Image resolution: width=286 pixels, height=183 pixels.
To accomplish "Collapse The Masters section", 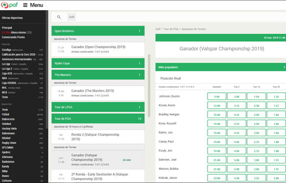I will click(98, 75).
